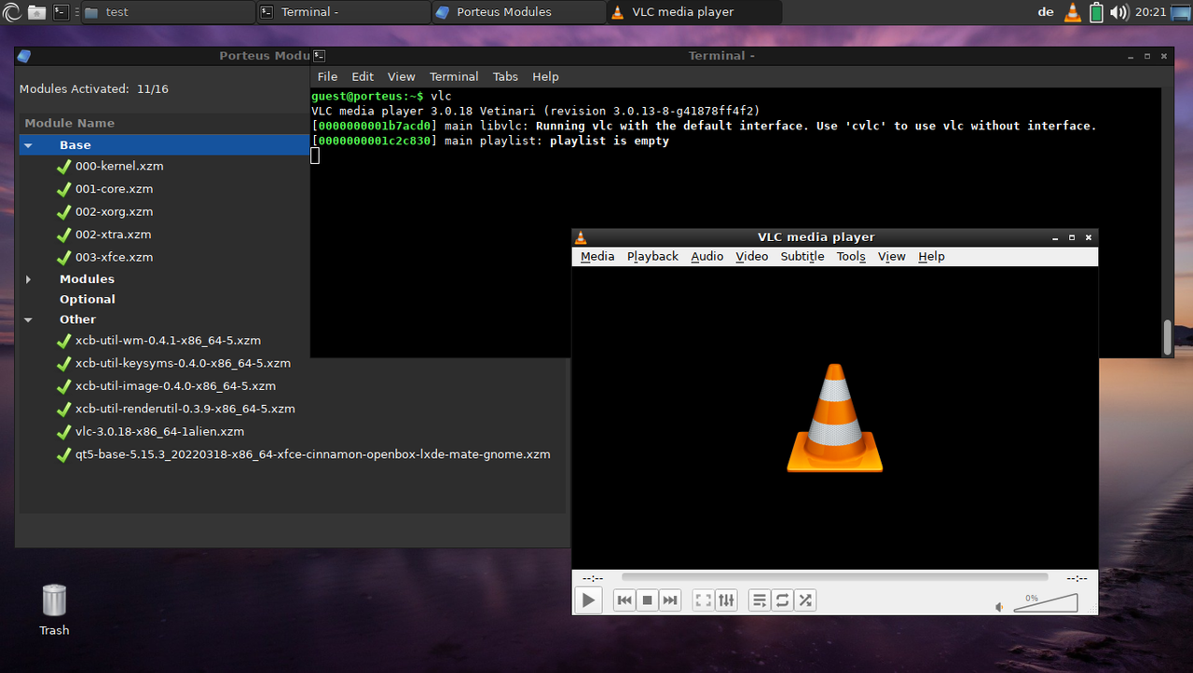Image resolution: width=1193 pixels, height=673 pixels.
Task: Toggle checkmark for xcb-util-image module
Action: (x=63, y=386)
